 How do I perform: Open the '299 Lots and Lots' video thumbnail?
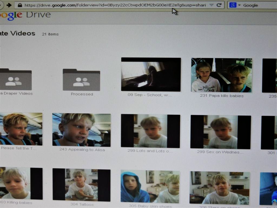150,131
